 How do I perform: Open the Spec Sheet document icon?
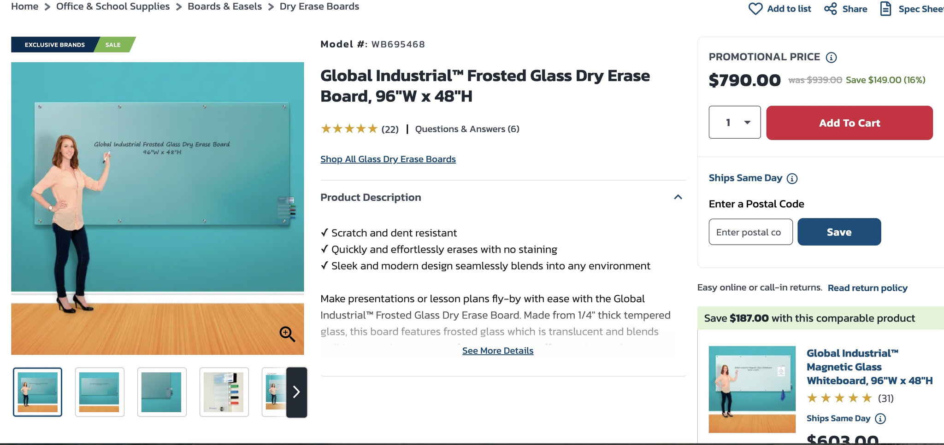885,9
